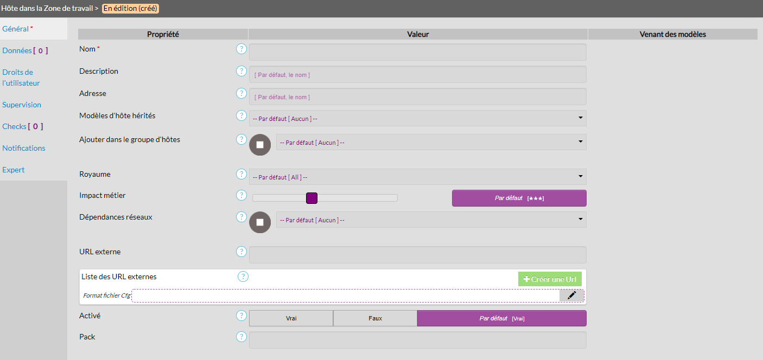Set Activé to Faux
Viewport: 763px width, 360px height.
pyautogui.click(x=375, y=318)
